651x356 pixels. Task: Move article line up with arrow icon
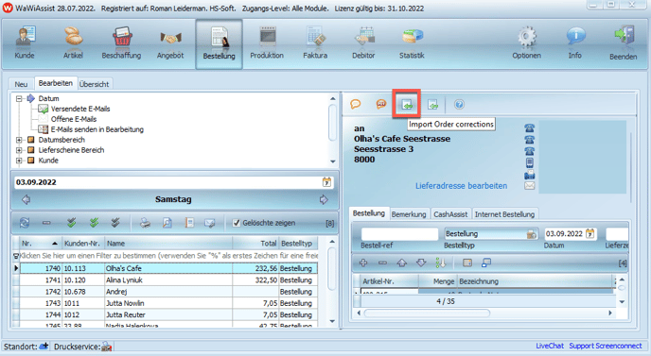[401, 263]
